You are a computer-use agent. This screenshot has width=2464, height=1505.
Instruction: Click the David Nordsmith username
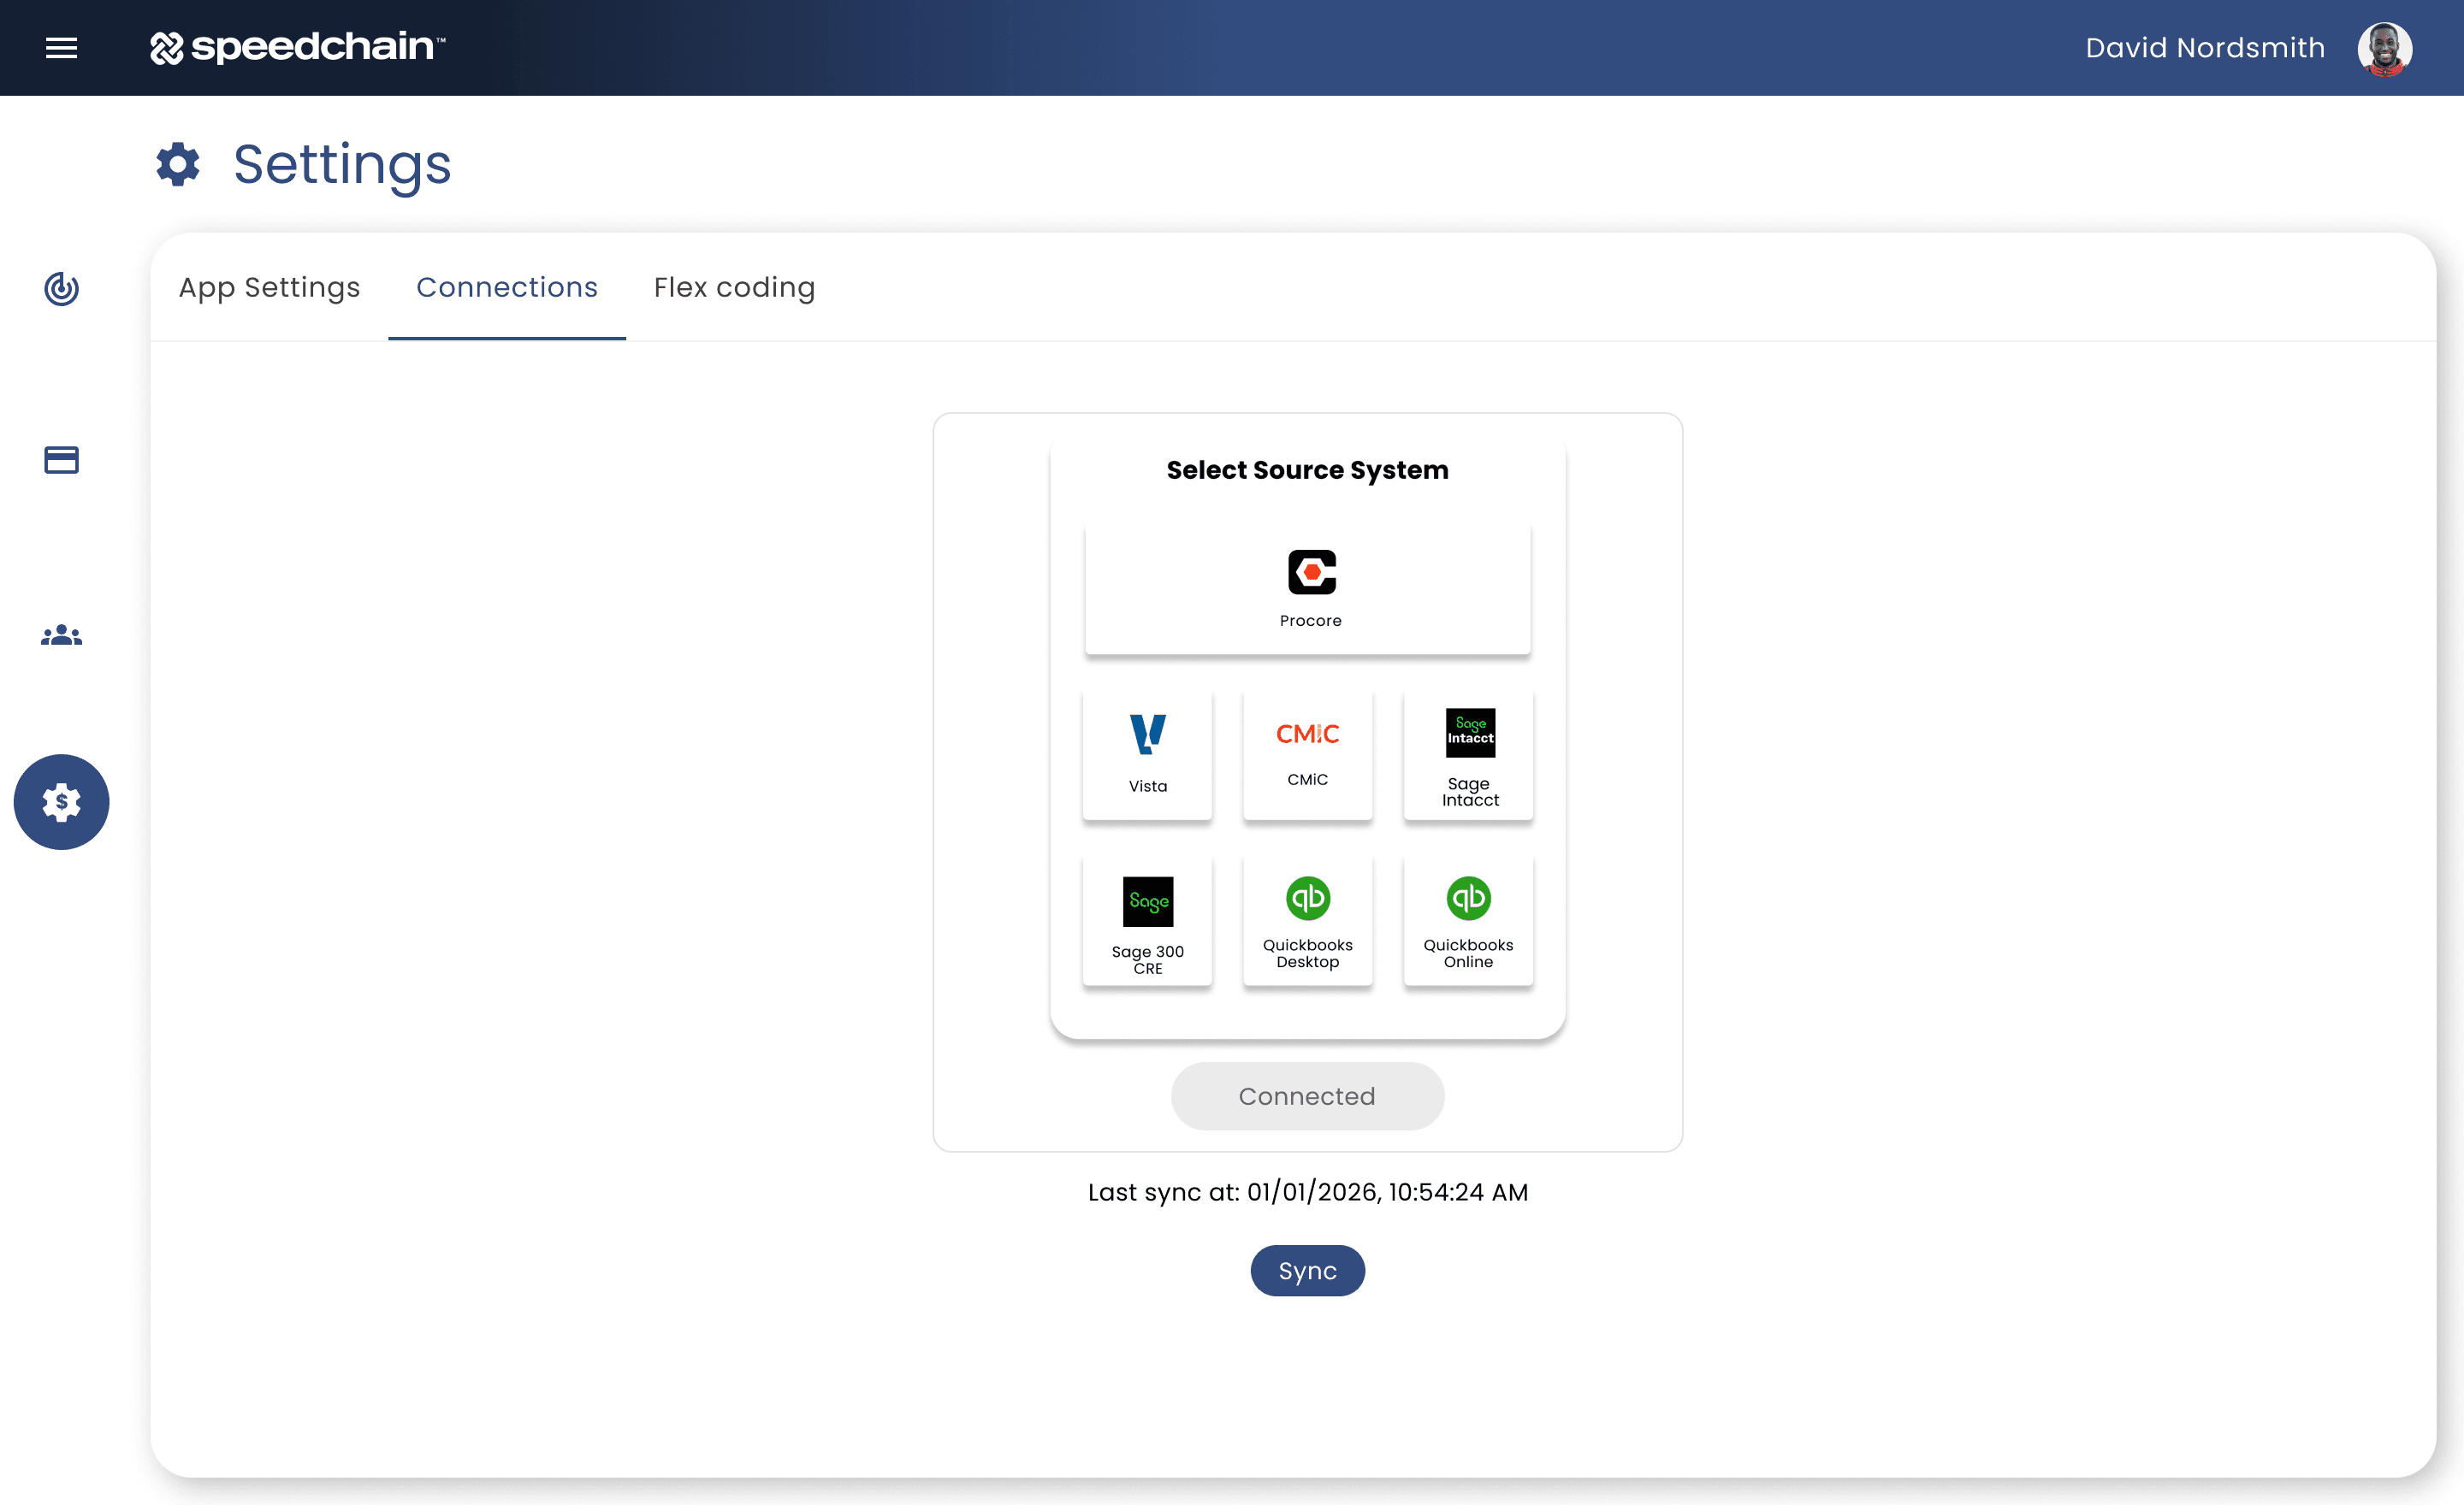pyautogui.click(x=2204, y=48)
